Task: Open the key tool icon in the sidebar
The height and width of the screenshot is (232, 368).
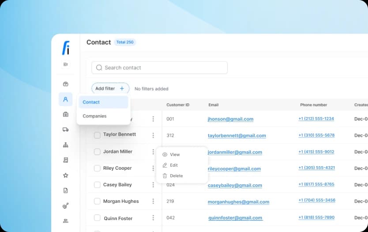Action: [65, 205]
